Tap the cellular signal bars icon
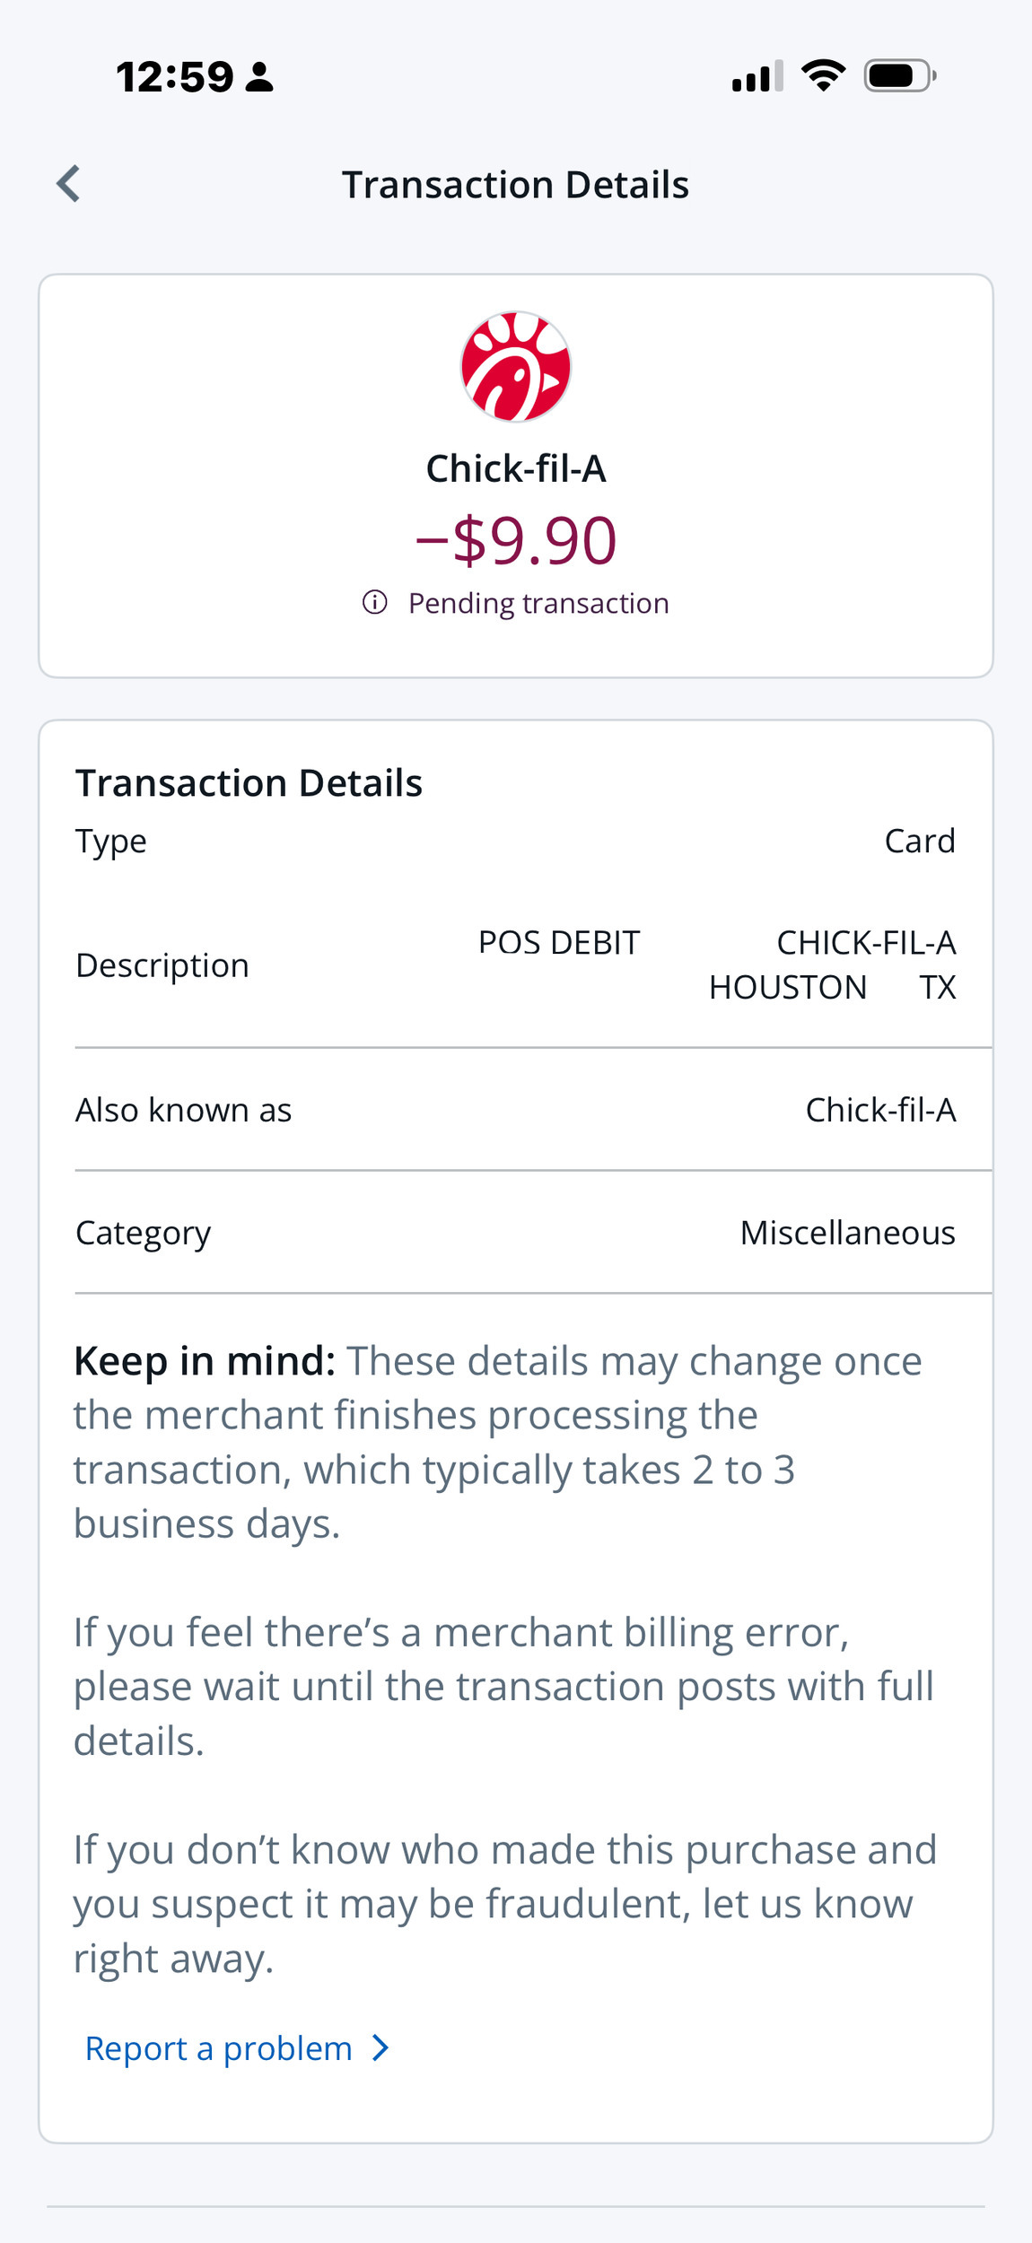 (x=757, y=76)
